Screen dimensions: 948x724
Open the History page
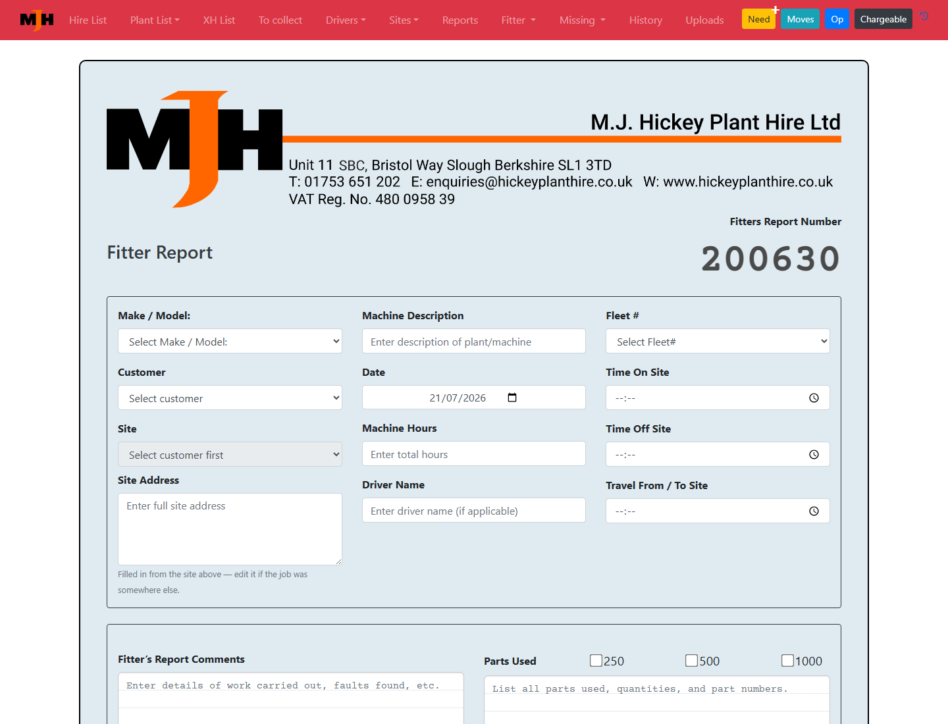(646, 20)
